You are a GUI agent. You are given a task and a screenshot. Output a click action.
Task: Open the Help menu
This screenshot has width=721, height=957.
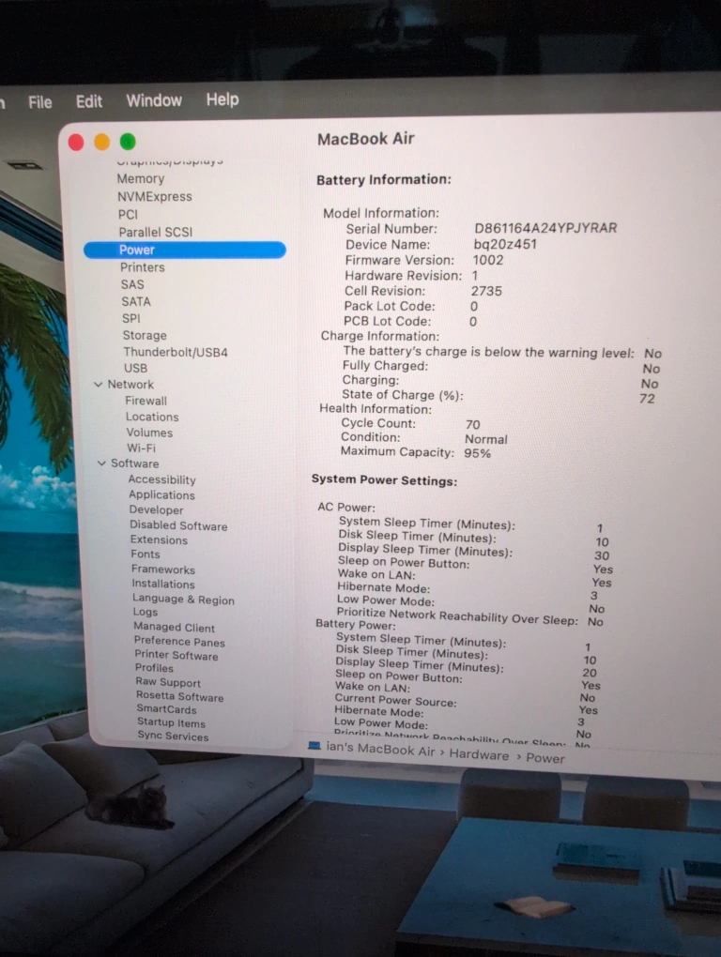222,99
